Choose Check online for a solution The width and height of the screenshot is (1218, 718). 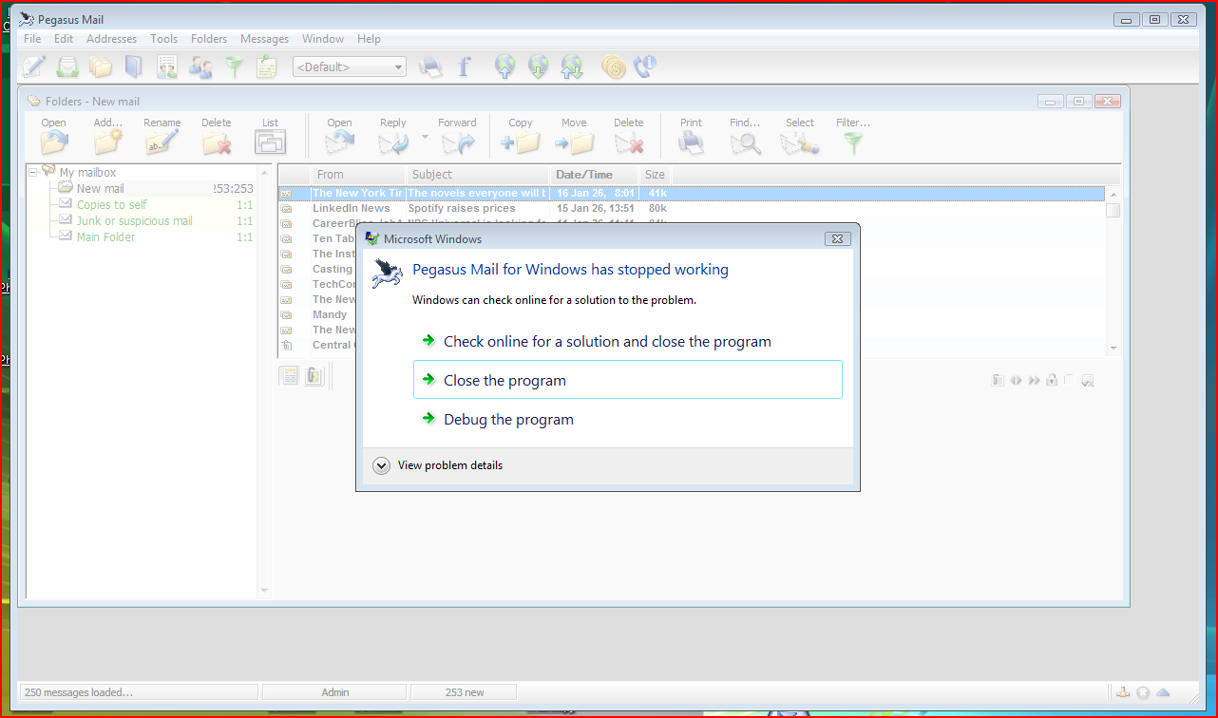[607, 342]
